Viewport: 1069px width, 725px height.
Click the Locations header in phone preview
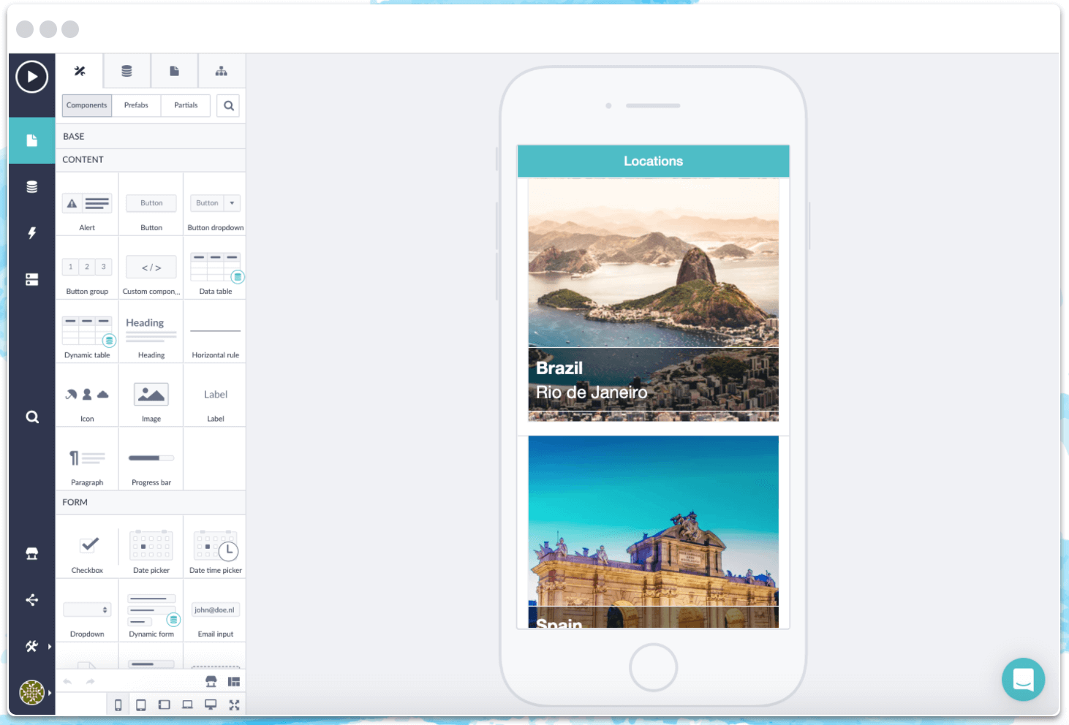(x=653, y=162)
